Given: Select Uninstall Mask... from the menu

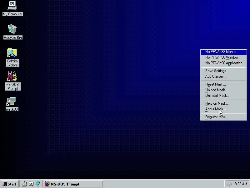Looking at the screenshot, I should click(223, 96).
